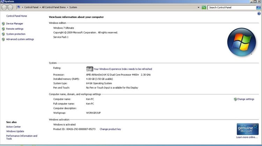Go forward with the Forward arrow button
The width and height of the screenshot is (262, 146).
[10, 8]
